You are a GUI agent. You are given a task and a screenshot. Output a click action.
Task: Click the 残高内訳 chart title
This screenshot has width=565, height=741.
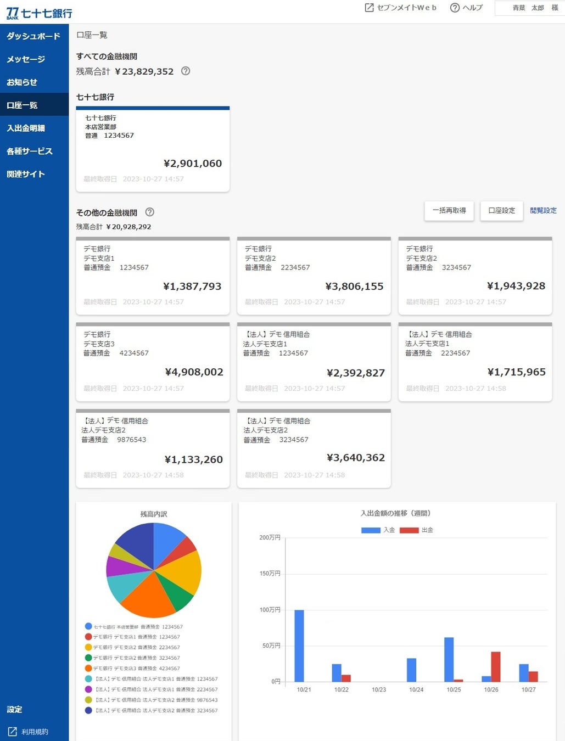[x=154, y=514]
